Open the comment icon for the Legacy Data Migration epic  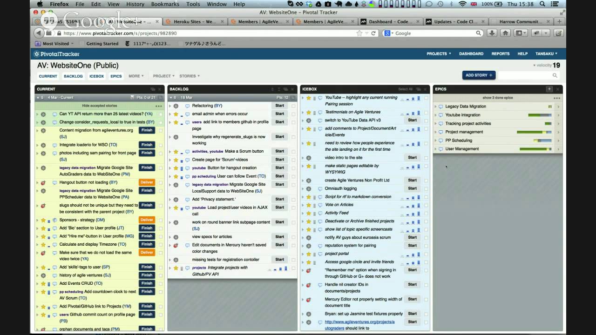tap(441, 107)
